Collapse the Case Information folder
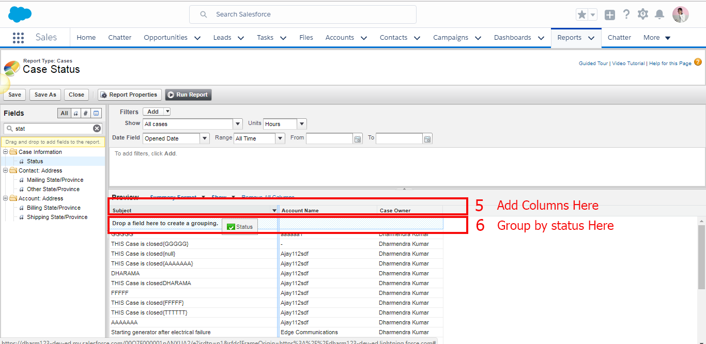Viewport: 706px width, 344px height. tap(5, 152)
